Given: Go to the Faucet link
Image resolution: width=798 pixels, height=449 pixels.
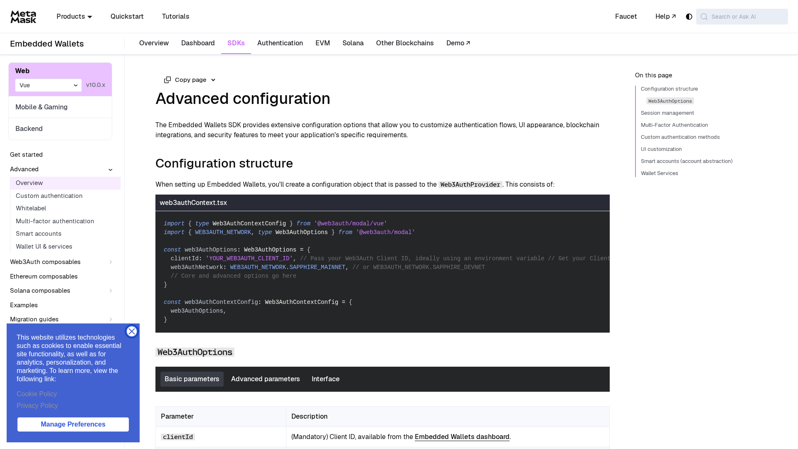Looking at the screenshot, I should (x=626, y=17).
